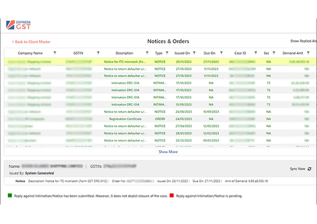The height and width of the screenshot is (224, 317).
Task: Click the red reply-pending legend square
Action: [172, 194]
